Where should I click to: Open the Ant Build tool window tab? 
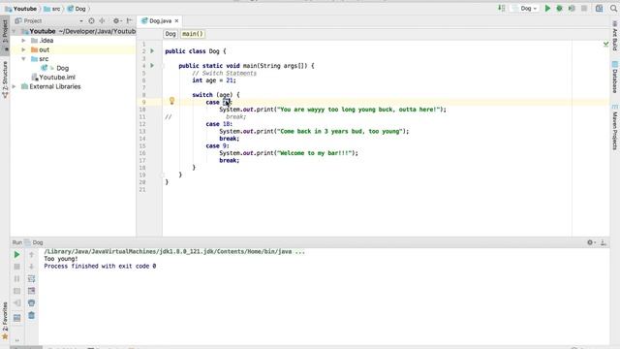615,36
